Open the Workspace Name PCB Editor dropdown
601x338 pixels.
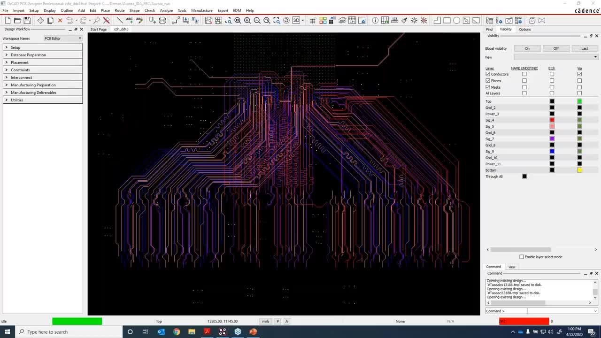click(x=63, y=38)
